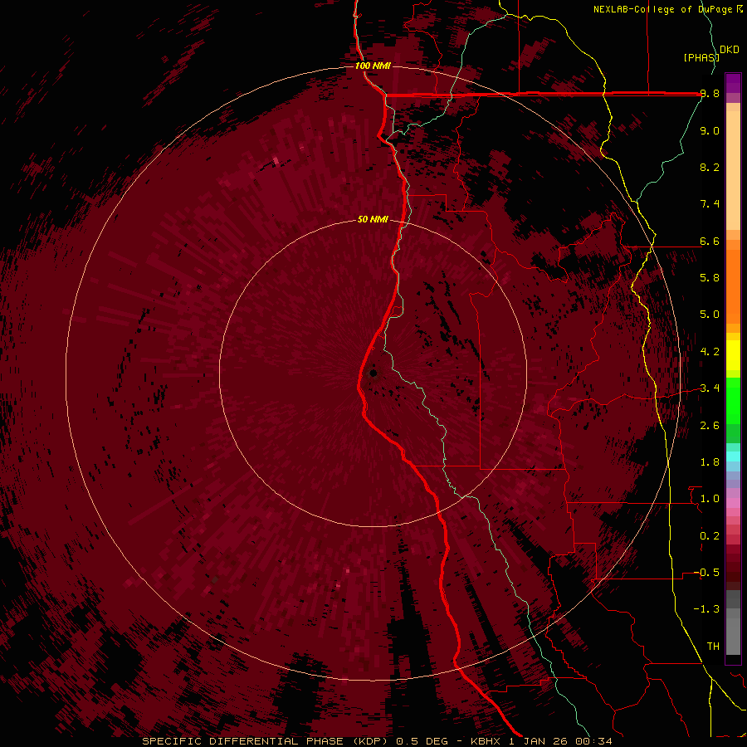Click the 1.8 value on the scale
747x747 pixels.
[710, 462]
